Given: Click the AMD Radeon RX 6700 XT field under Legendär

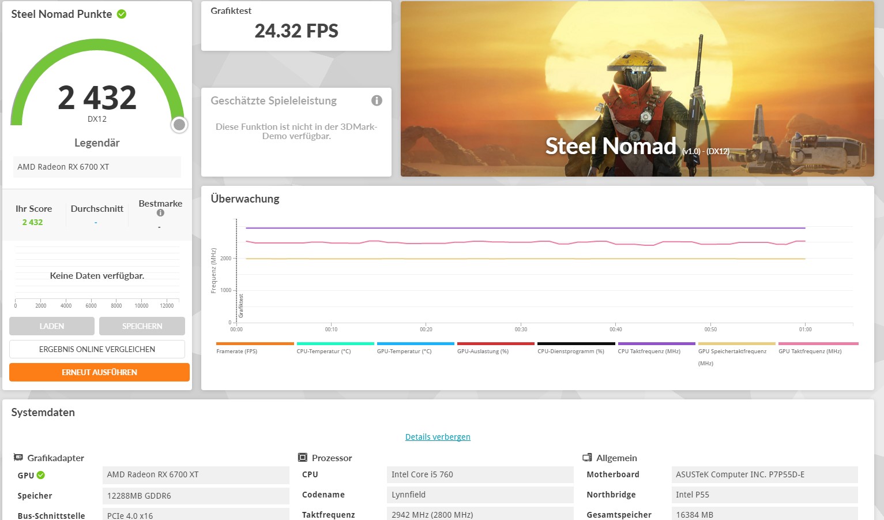Looking at the screenshot, I should [x=97, y=167].
